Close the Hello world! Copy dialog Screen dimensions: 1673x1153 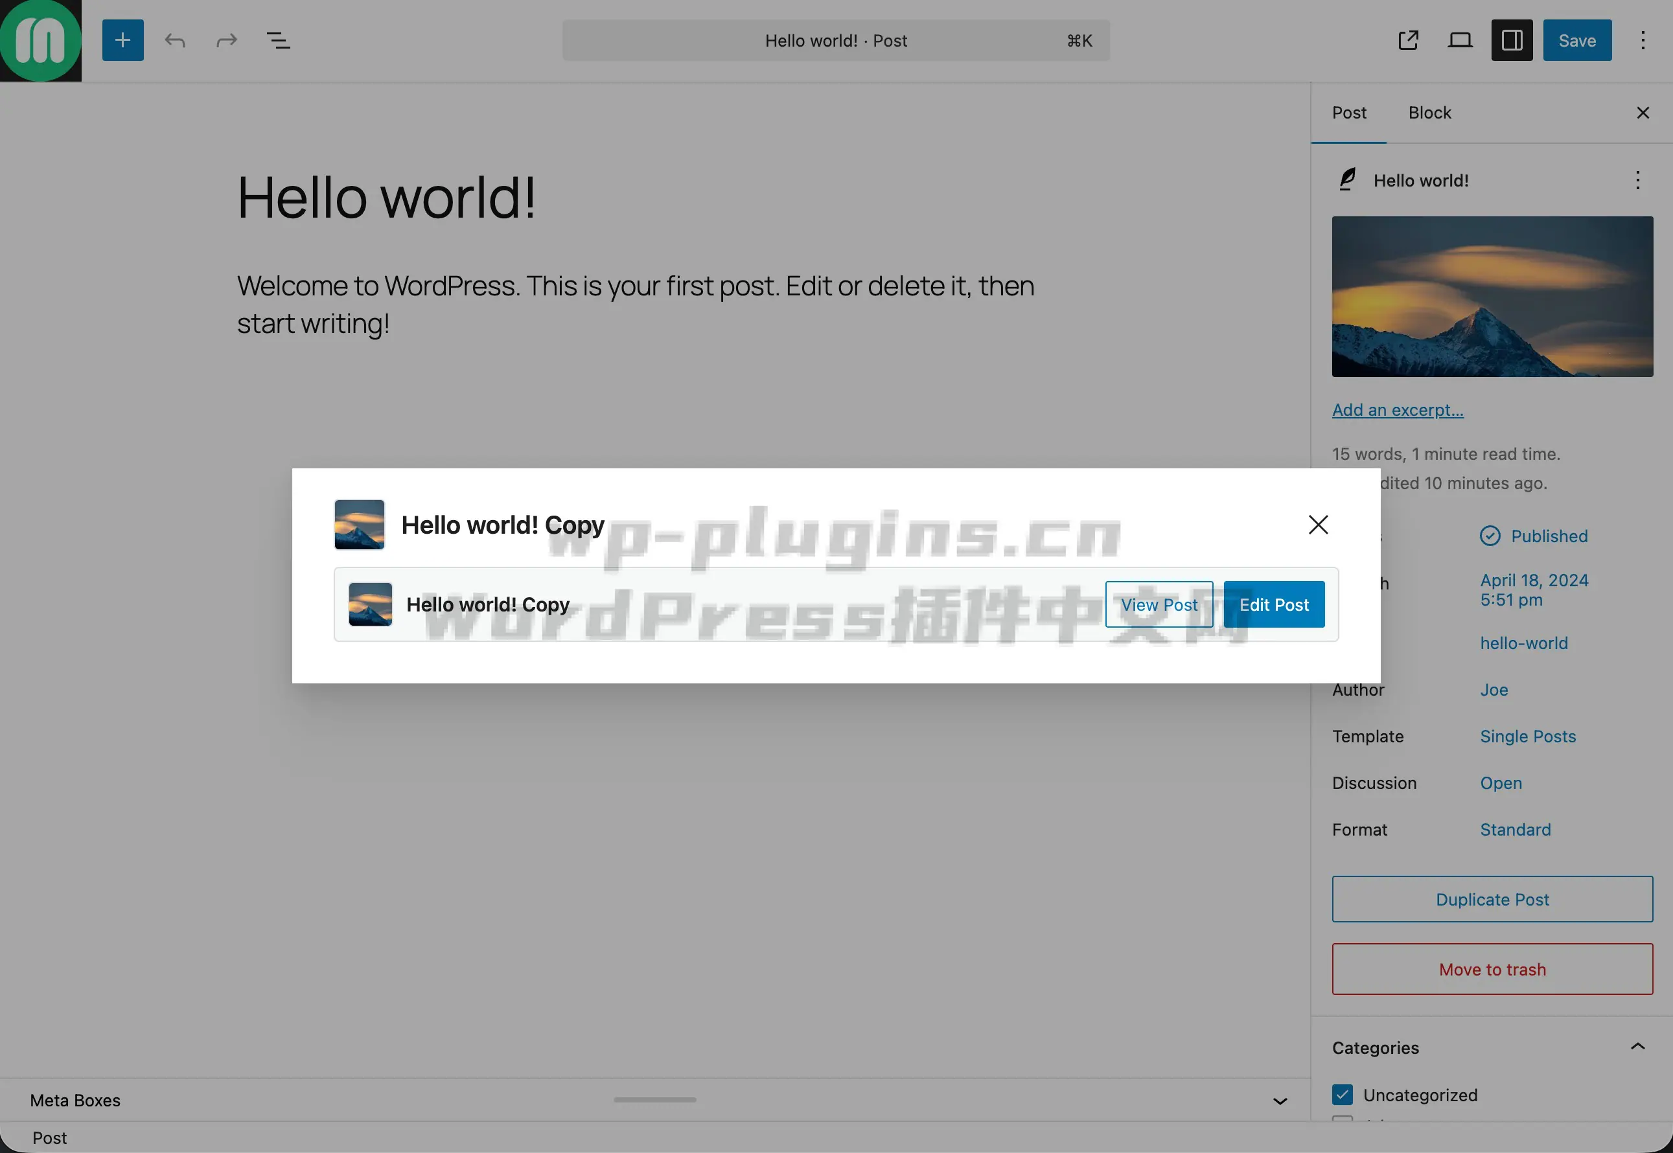[x=1318, y=525]
